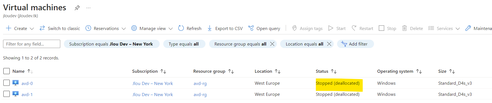Check the avd-0 row checkbox
The image size is (492, 103).
pos(7,83)
